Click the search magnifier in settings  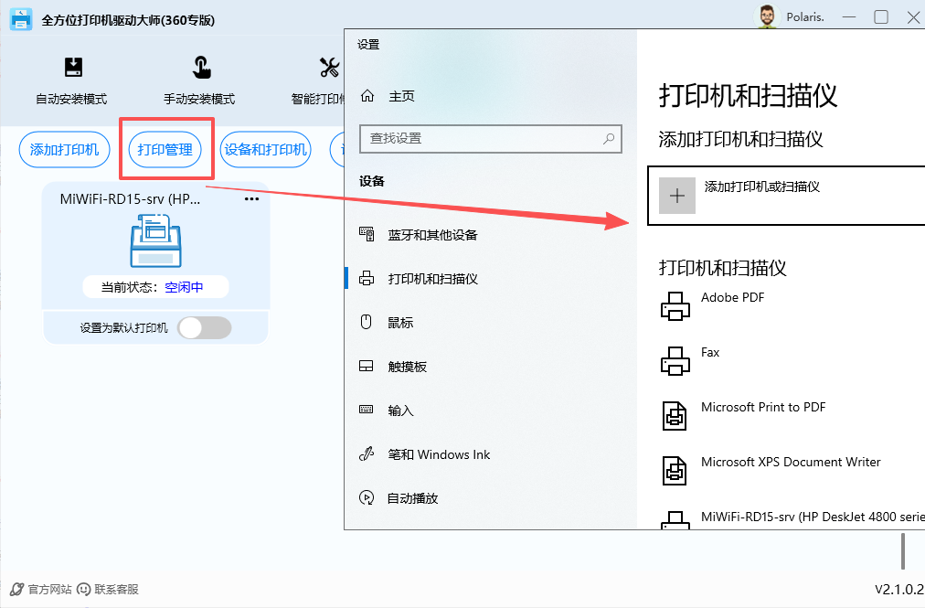(x=610, y=139)
